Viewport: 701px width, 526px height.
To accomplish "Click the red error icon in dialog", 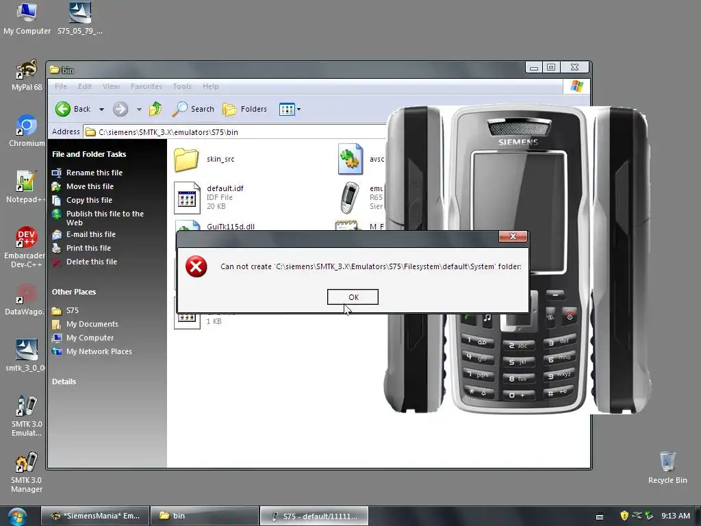I will [196, 266].
